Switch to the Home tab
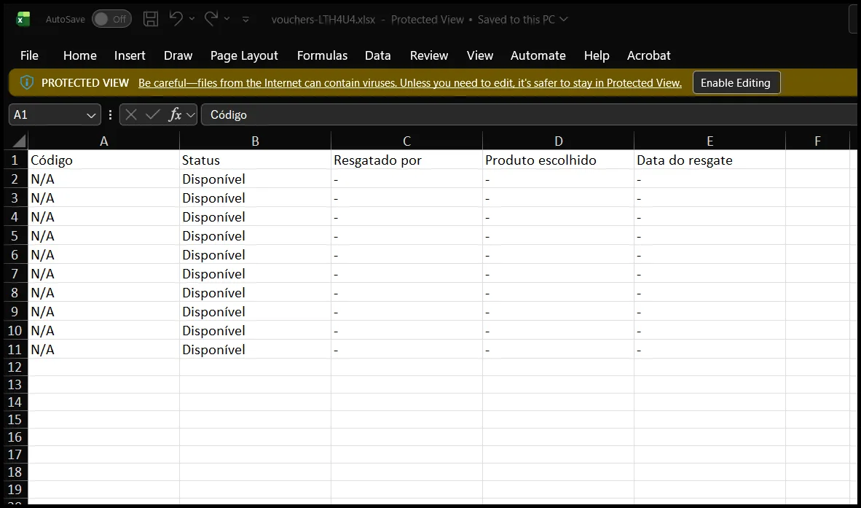Image resolution: width=861 pixels, height=508 pixels. click(79, 55)
